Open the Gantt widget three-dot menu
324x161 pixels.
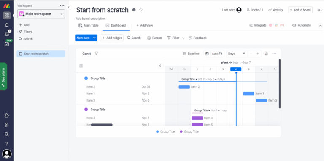pyautogui.click(x=274, y=54)
